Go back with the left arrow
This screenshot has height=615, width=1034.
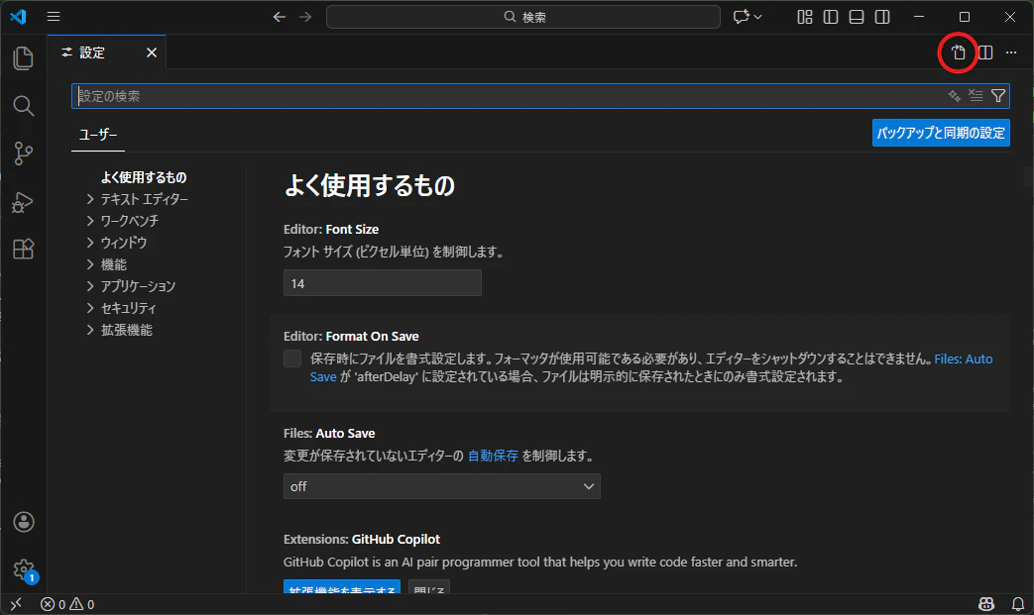coord(279,17)
